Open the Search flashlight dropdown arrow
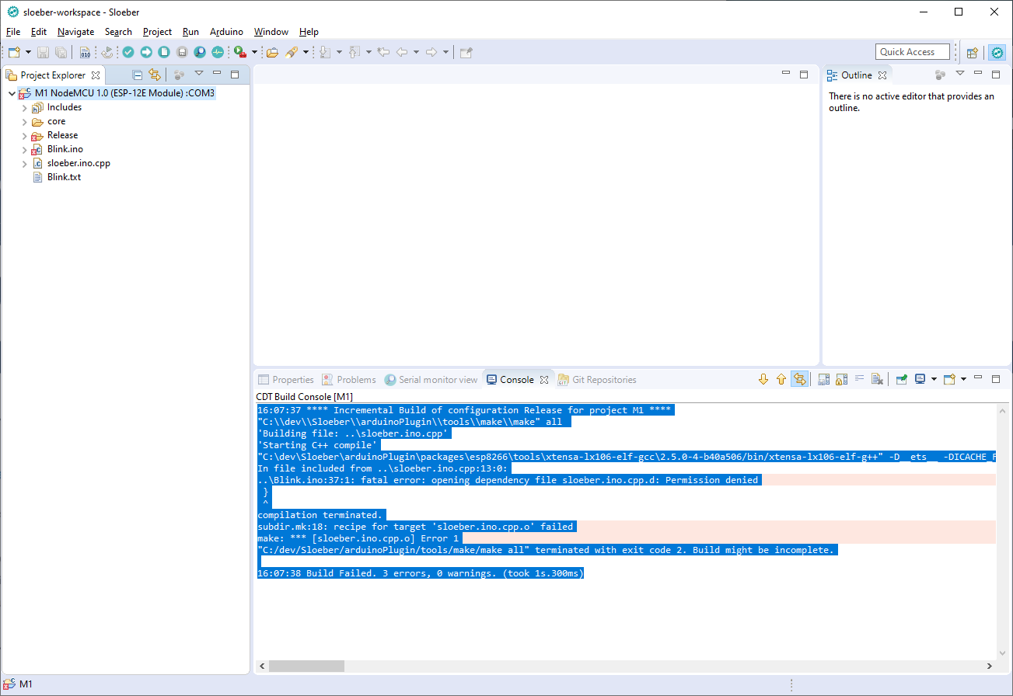The height and width of the screenshot is (696, 1013). tap(306, 52)
